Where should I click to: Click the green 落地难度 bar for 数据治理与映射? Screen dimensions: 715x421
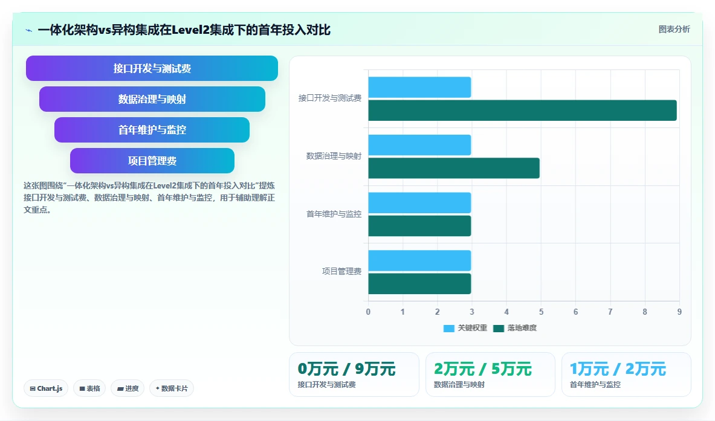454,168
